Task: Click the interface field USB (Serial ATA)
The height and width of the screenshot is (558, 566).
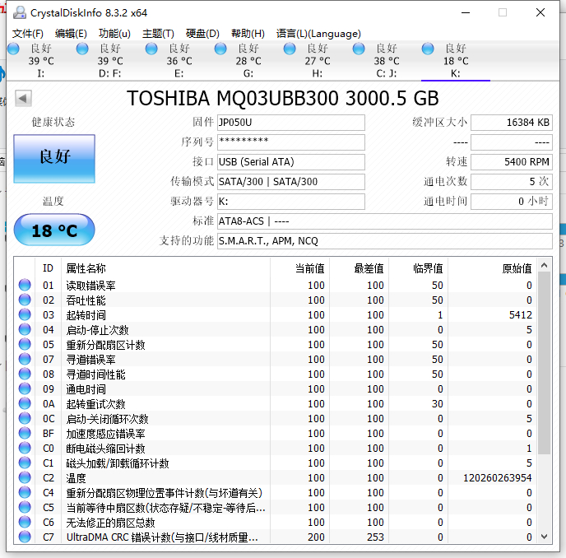Action: tap(291, 162)
